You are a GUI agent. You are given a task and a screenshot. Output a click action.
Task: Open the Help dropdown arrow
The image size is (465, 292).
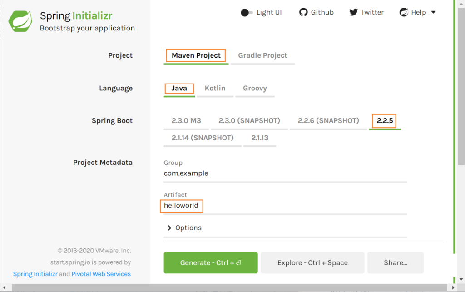433,12
